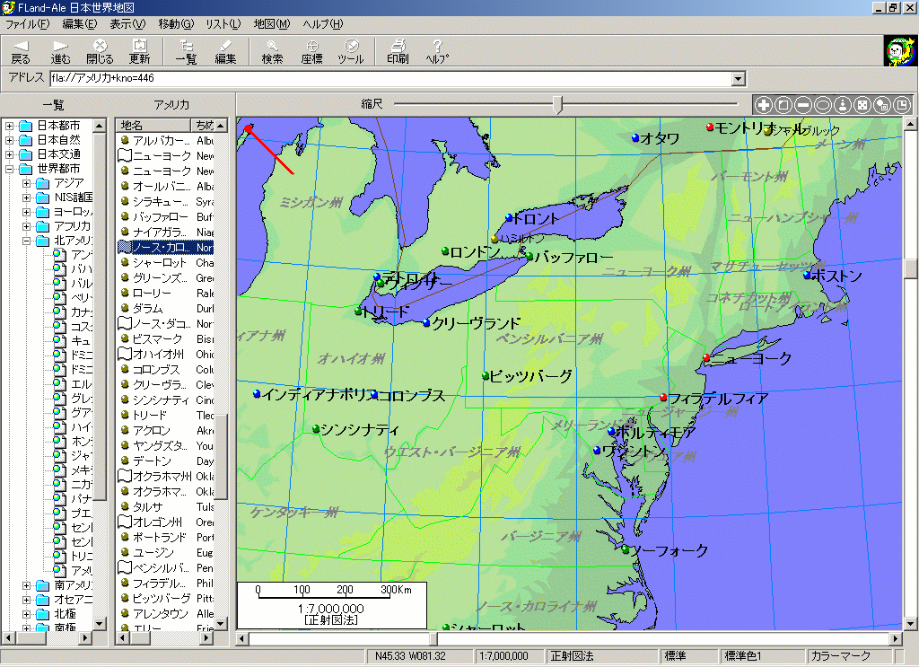Click the 正射図法 status bar field
This screenshot has width=919, height=667.
[601, 656]
